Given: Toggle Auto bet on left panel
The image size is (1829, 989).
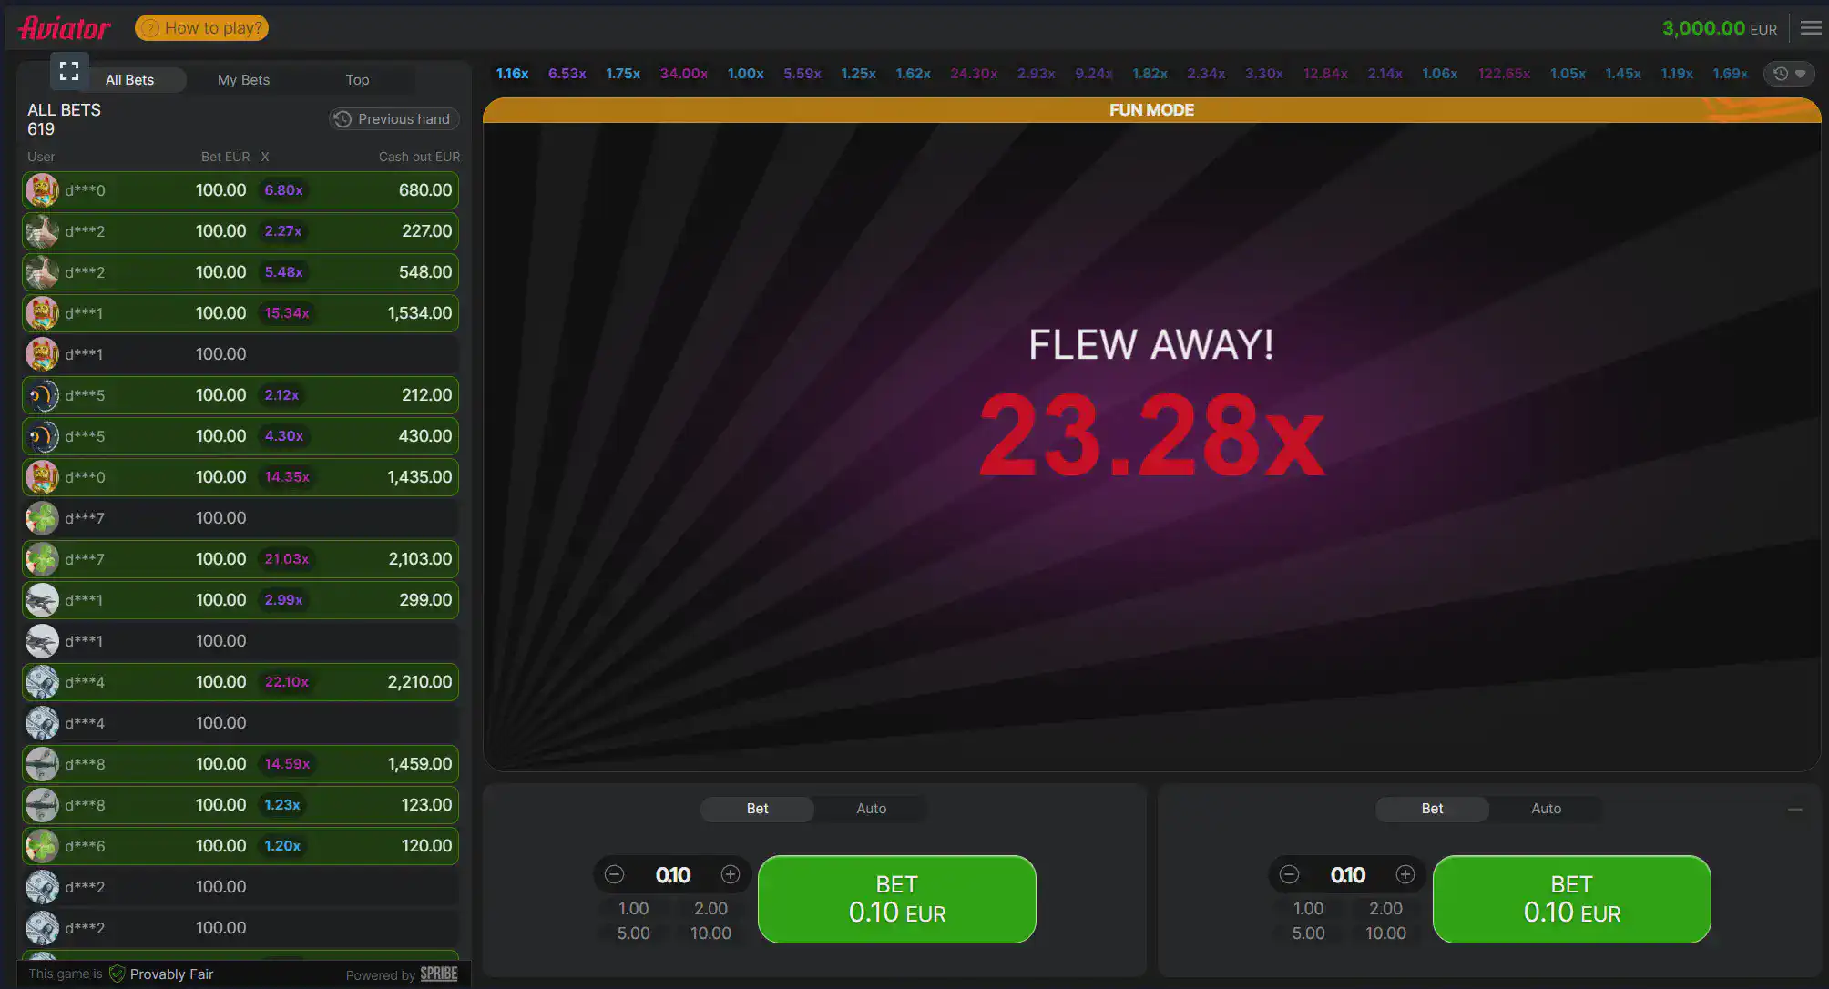Looking at the screenshot, I should [870, 808].
